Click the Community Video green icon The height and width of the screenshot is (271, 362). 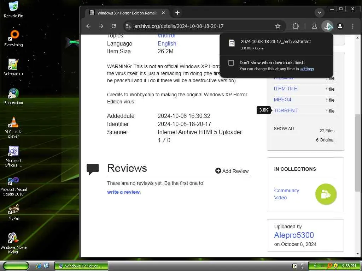click(x=326, y=194)
